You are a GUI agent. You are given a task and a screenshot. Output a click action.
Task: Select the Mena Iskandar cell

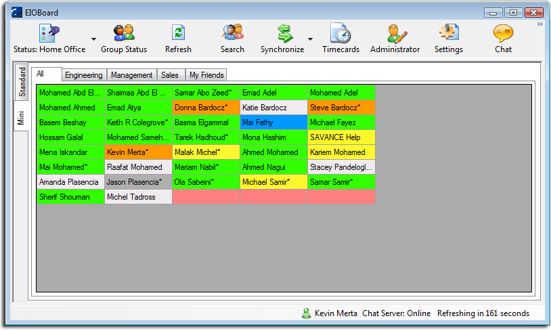[70, 152]
